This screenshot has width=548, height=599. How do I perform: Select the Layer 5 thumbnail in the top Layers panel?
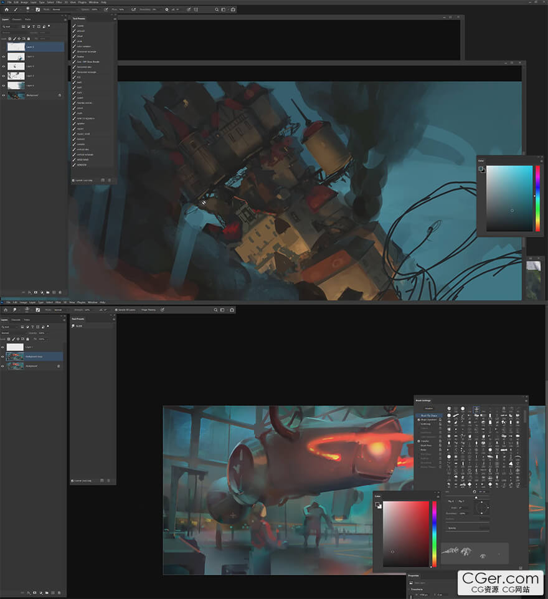pos(16,47)
